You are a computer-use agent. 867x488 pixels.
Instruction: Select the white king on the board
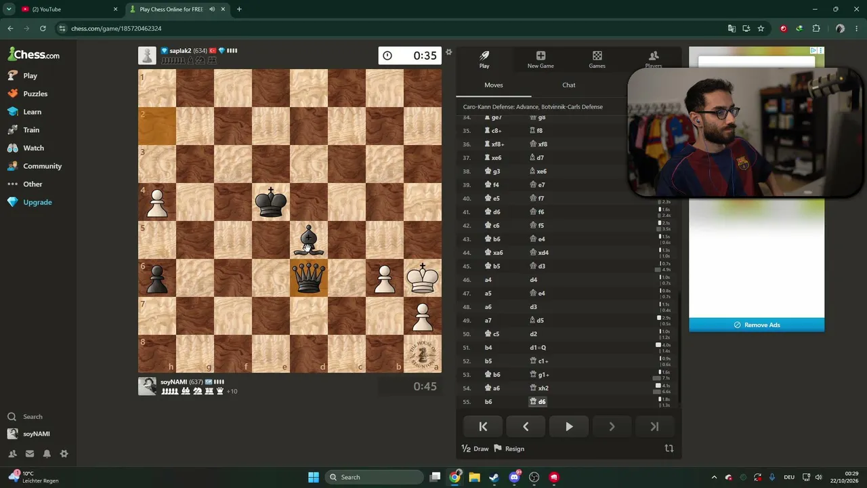click(423, 279)
